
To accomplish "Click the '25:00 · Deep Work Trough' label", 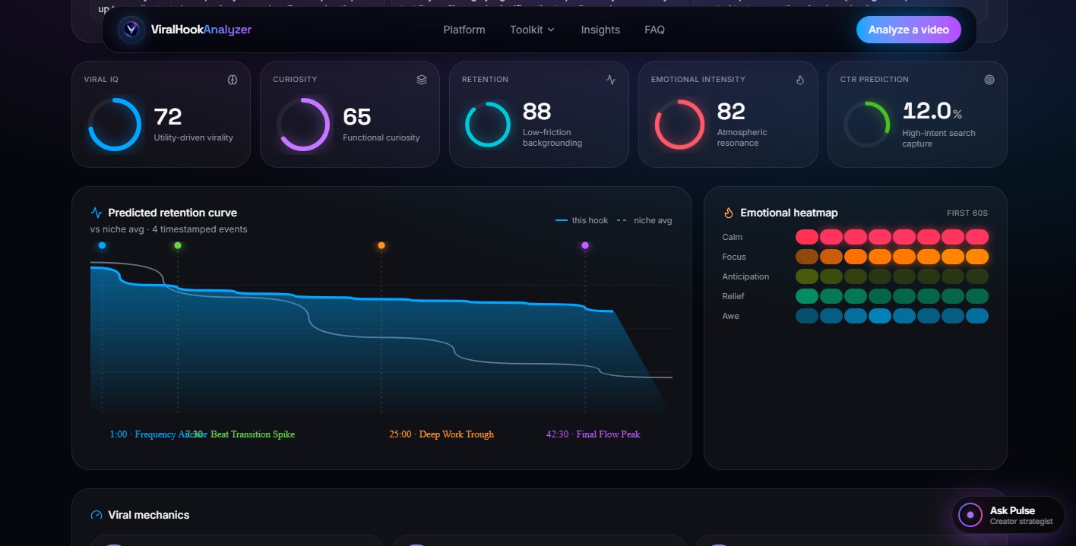I will (x=441, y=434).
